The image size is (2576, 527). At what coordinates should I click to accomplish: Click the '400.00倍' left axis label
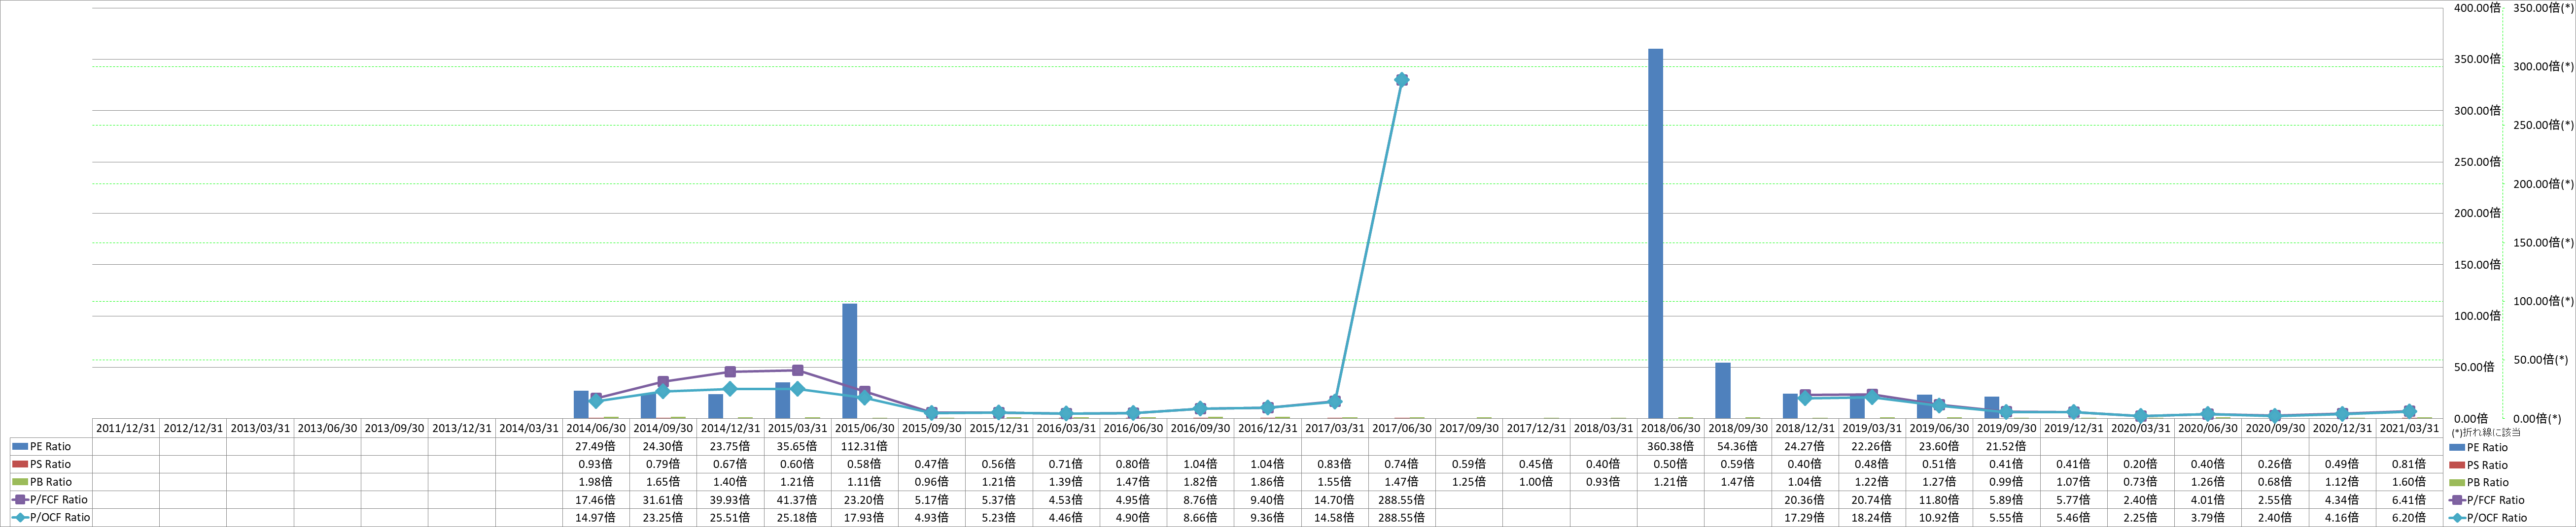click(2477, 8)
